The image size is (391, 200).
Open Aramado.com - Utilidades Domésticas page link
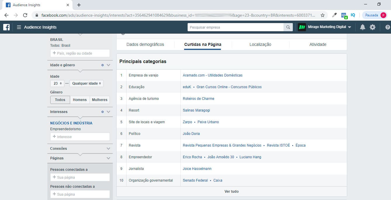212,75
